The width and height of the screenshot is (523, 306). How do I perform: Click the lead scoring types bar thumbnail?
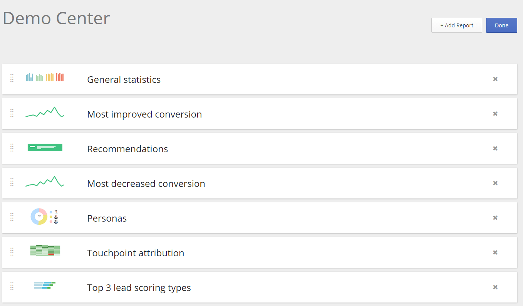[x=45, y=285]
